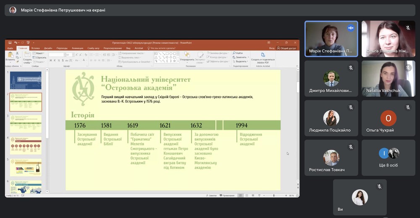Click the Сбросить (Reset) button

tap(39, 57)
